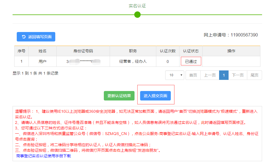The image size is (271, 167).
Task: Open the page size dropdown showing 10
Action: click(174, 75)
